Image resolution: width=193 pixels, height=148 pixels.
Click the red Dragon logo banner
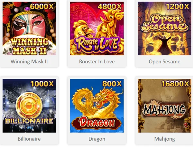pyautogui.click(x=96, y=122)
